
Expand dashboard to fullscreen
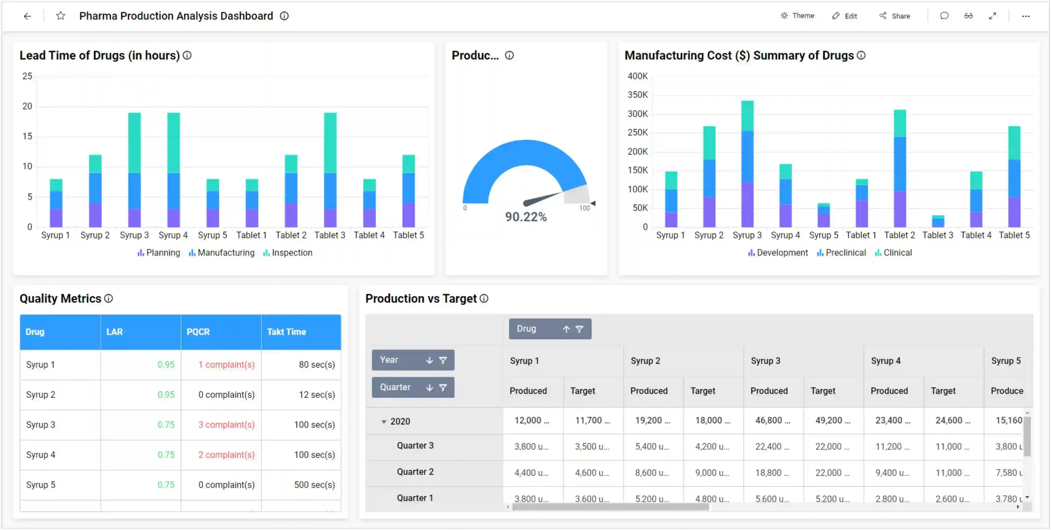[x=993, y=16]
